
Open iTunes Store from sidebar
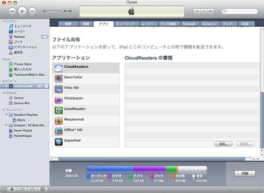[x=24, y=64]
